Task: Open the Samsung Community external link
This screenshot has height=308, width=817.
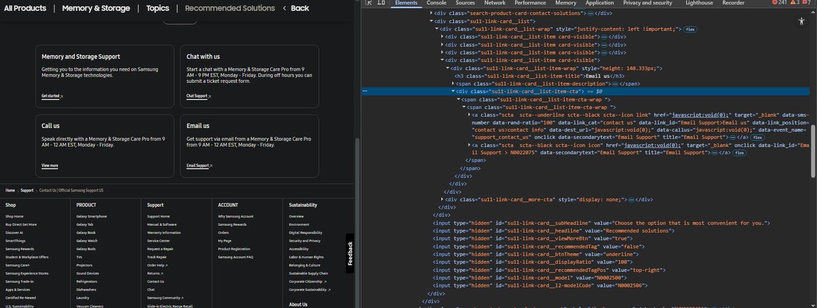Action: coord(165,298)
